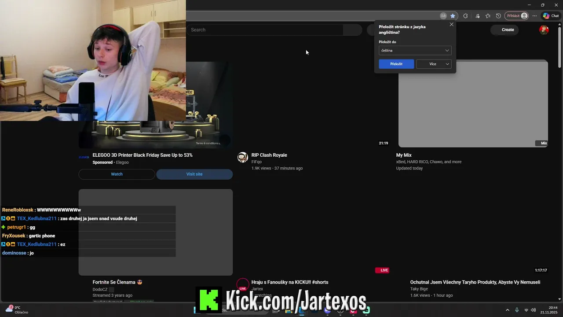This screenshot has height=317, width=563.
Task: Open the browser extensions puzzle icon
Action: click(x=465, y=16)
